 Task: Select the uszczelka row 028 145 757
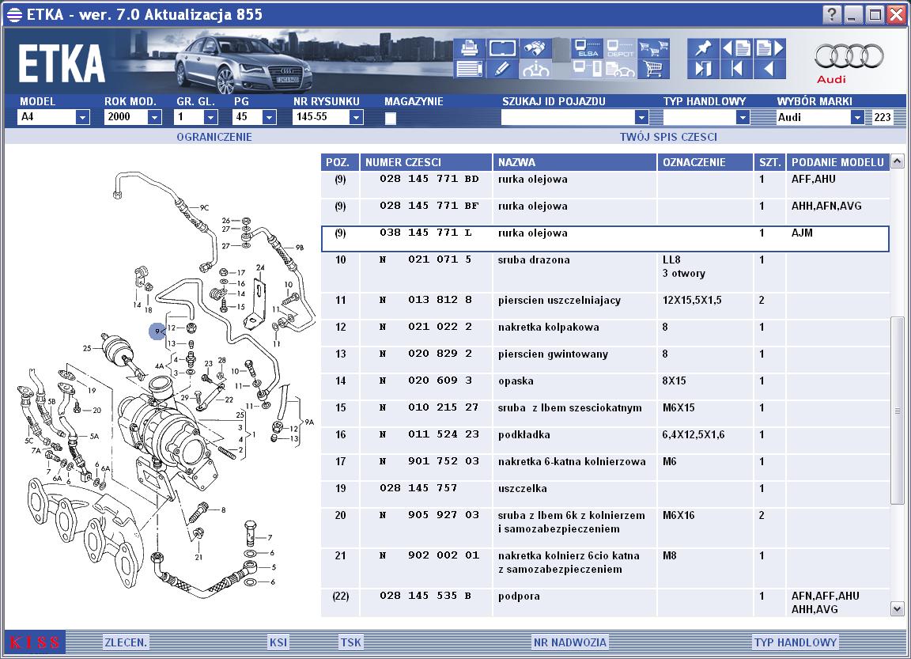click(605, 494)
